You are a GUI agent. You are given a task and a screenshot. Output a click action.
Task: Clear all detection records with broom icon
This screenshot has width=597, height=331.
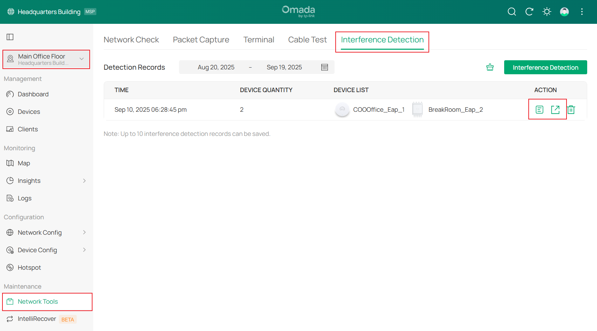489,67
